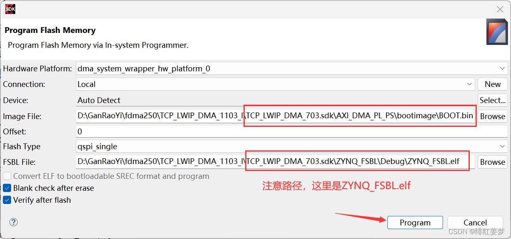Expand the Hardware Platform dropdown

click(x=502, y=68)
